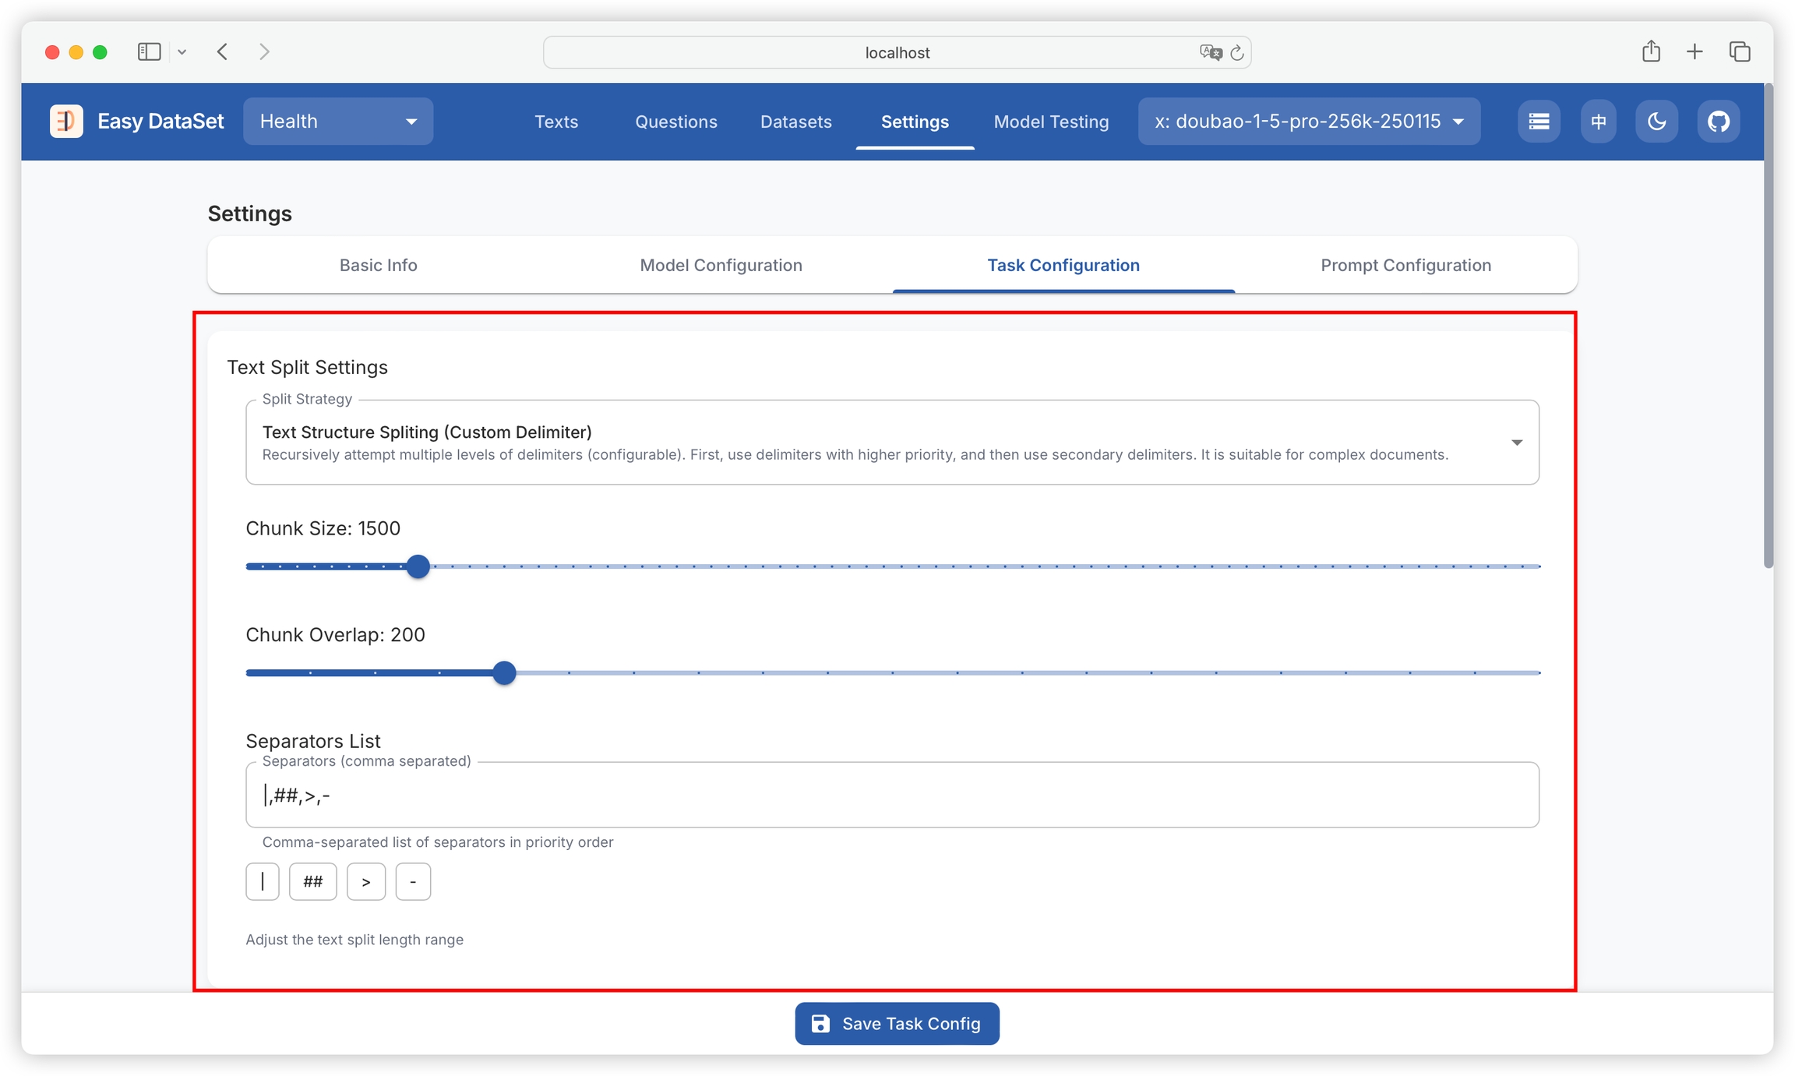Click into the Separators input field
The image size is (1795, 1076).
[892, 795]
